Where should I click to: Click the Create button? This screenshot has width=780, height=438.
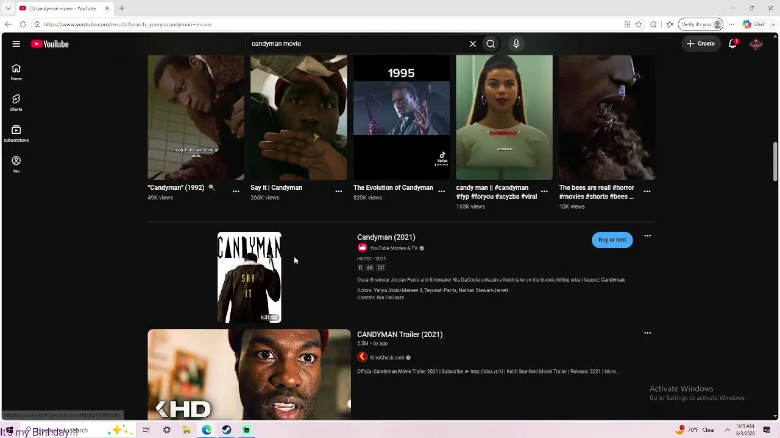700,44
